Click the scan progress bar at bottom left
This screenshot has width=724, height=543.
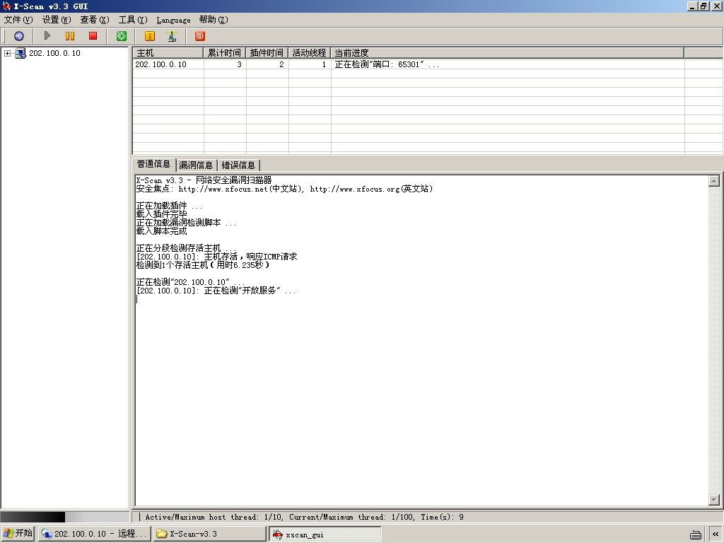click(x=64, y=517)
